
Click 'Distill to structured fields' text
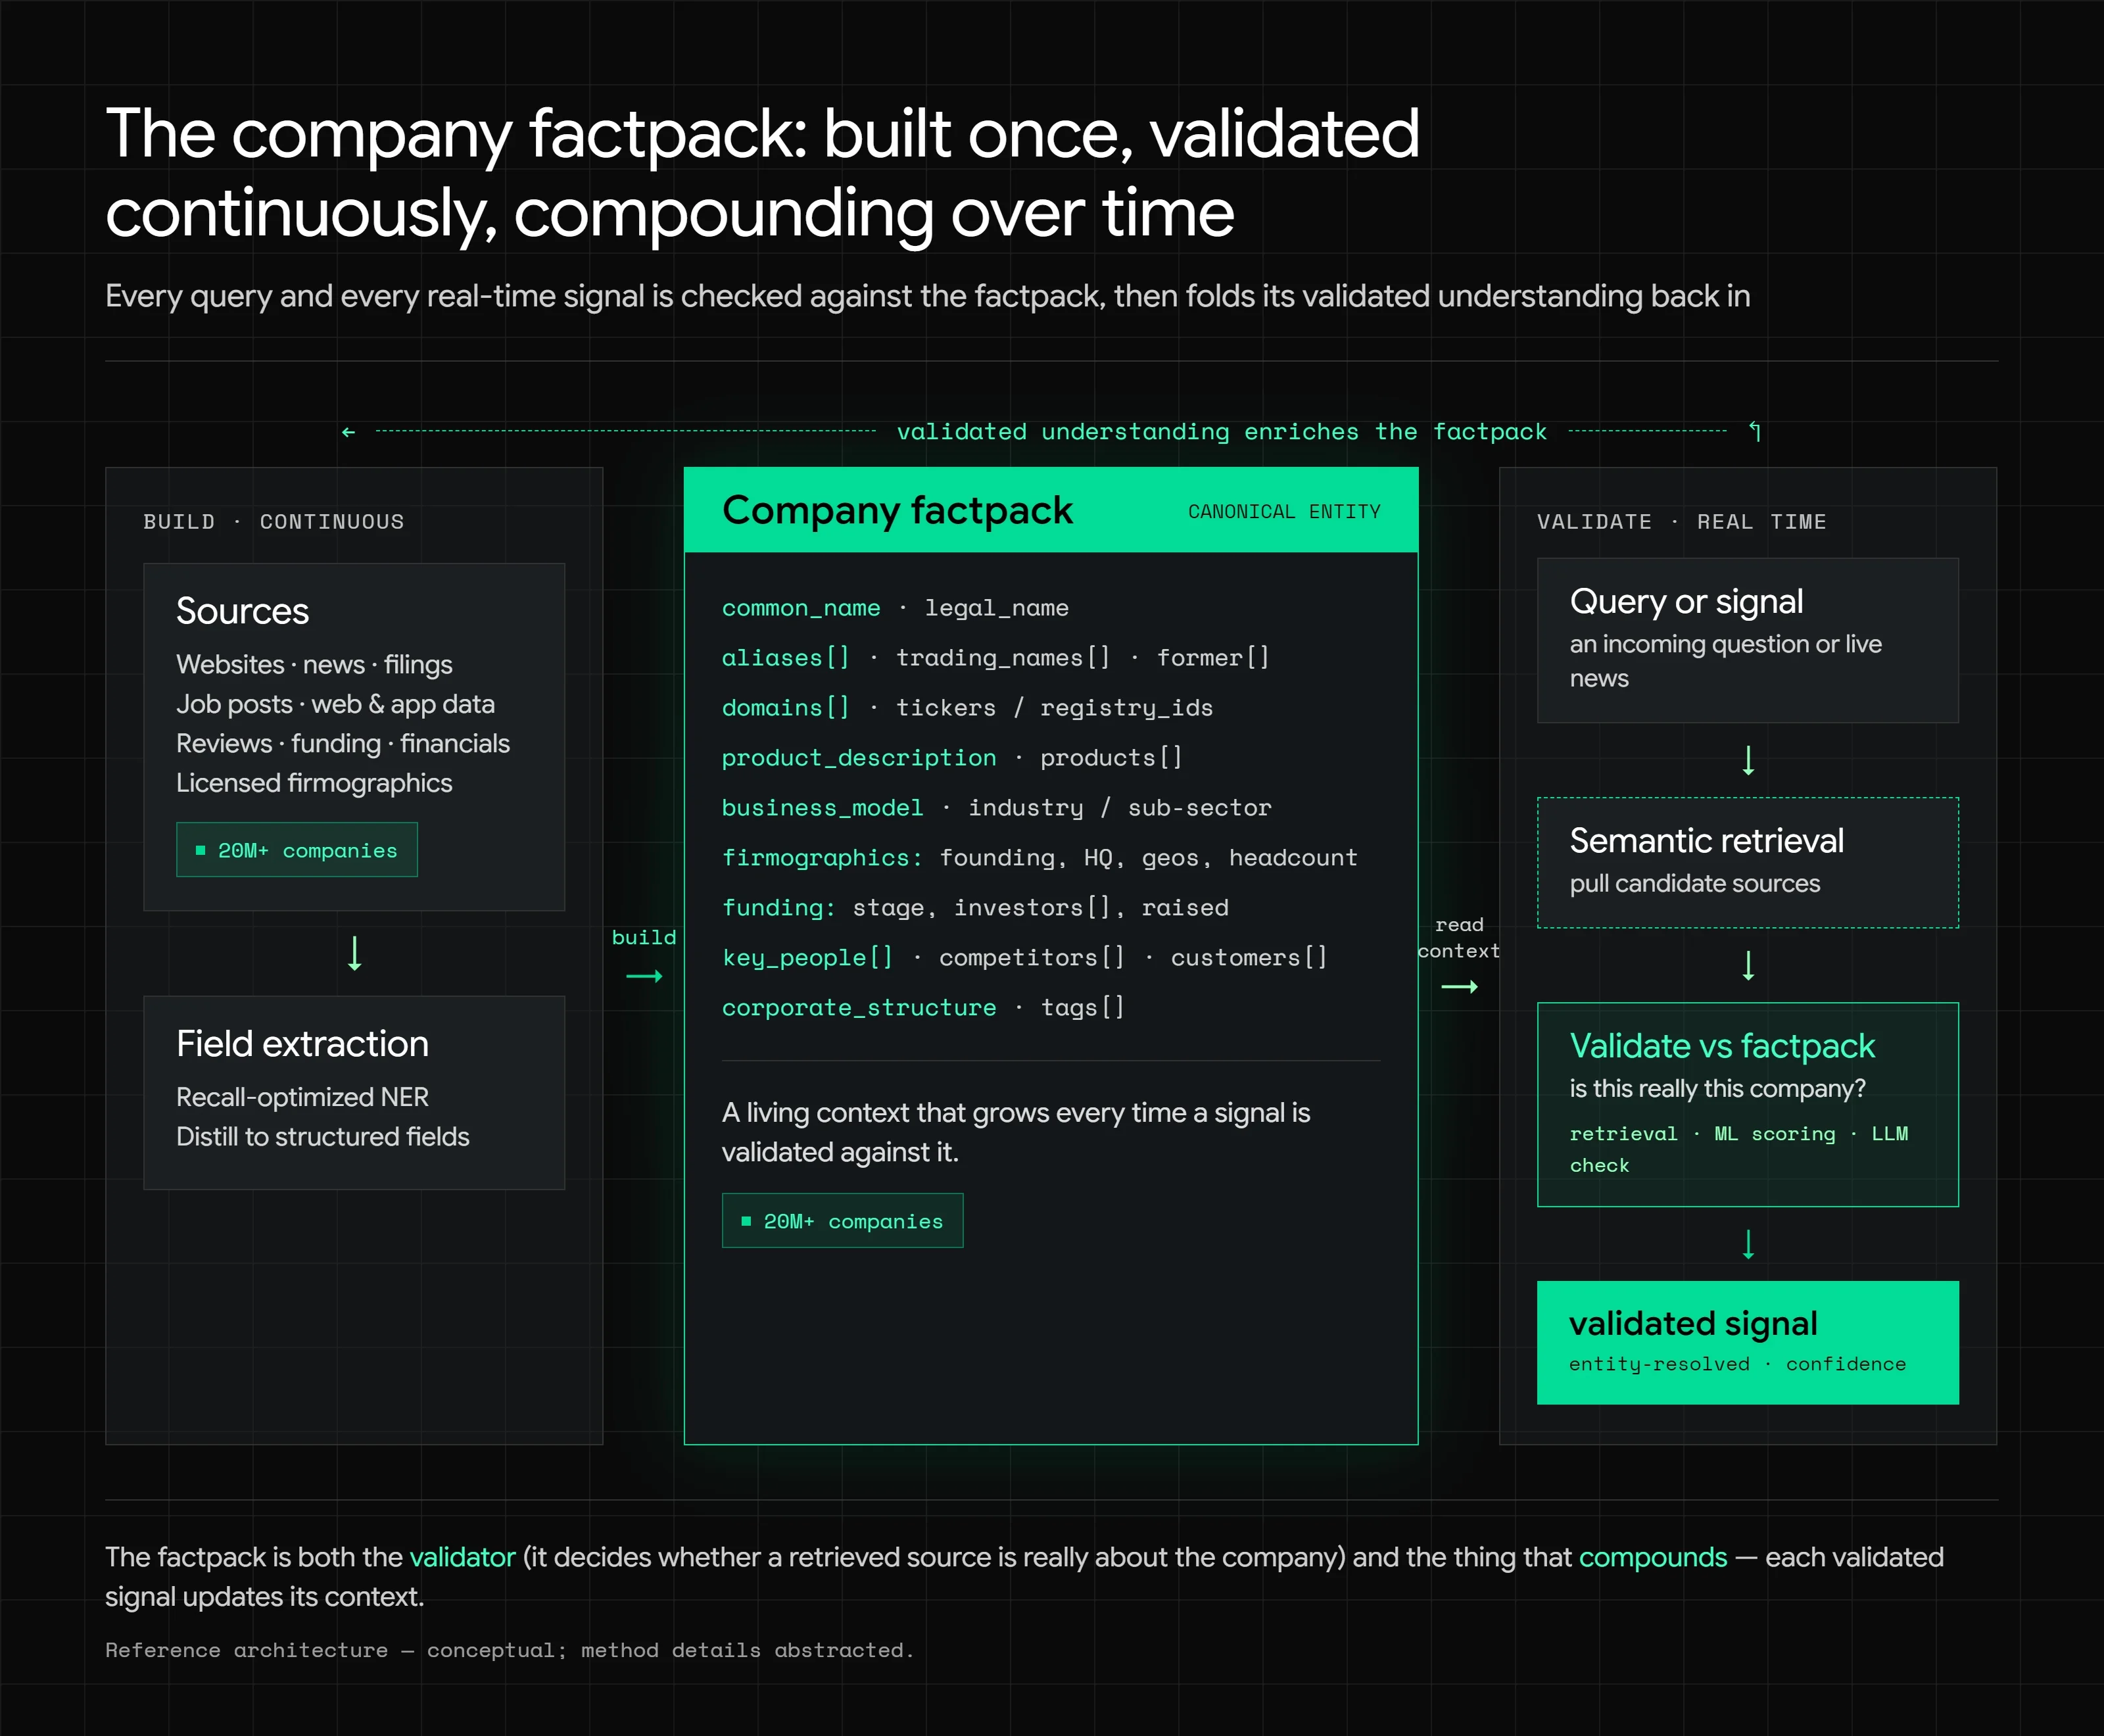(322, 1137)
